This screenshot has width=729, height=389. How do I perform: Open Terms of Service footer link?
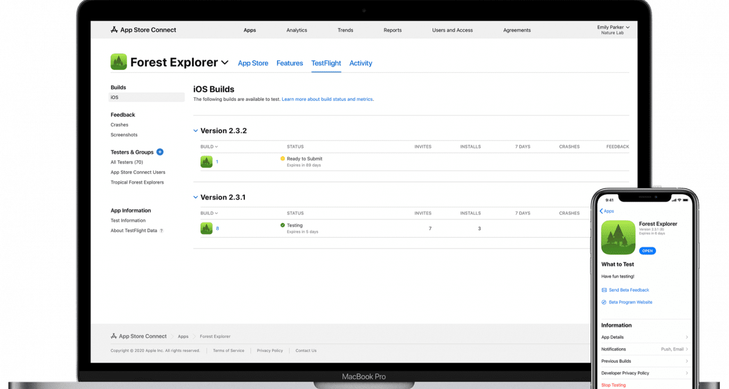(x=228, y=351)
